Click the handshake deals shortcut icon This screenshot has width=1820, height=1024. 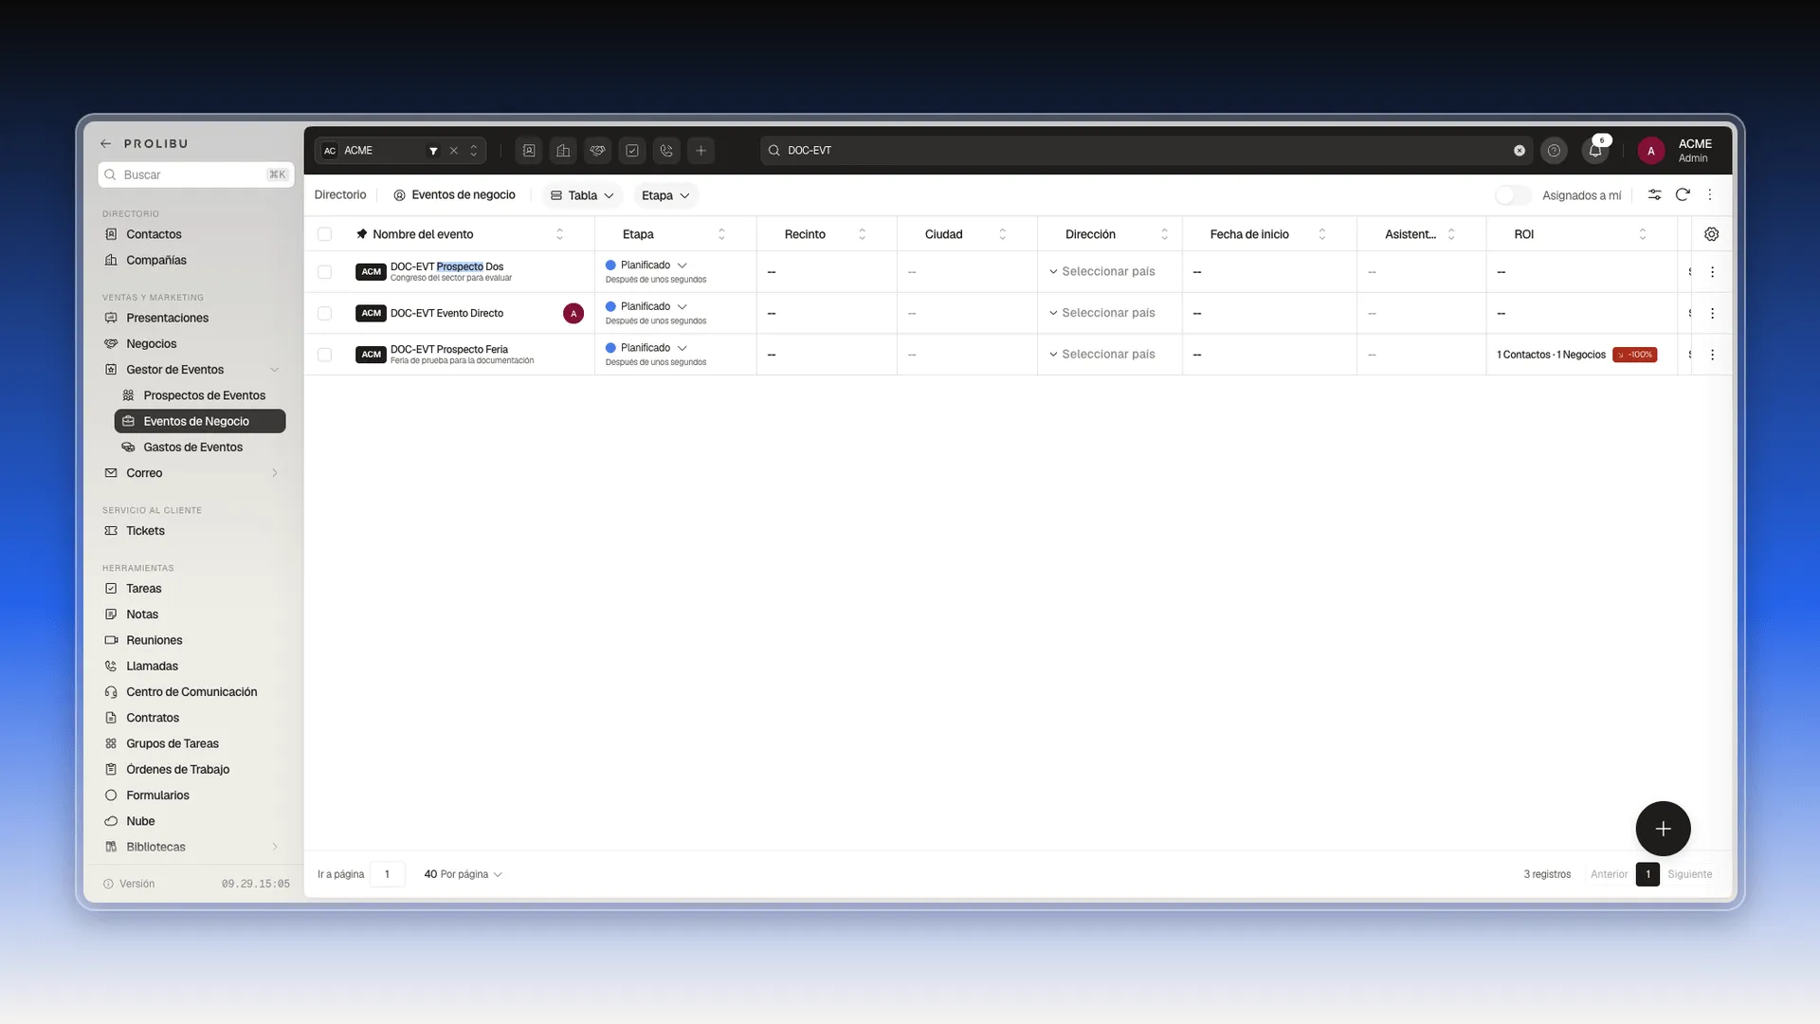tap(597, 151)
